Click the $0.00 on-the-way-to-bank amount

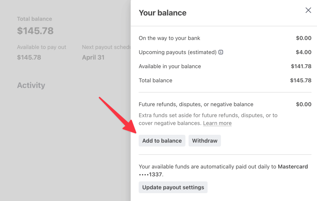coord(303,38)
